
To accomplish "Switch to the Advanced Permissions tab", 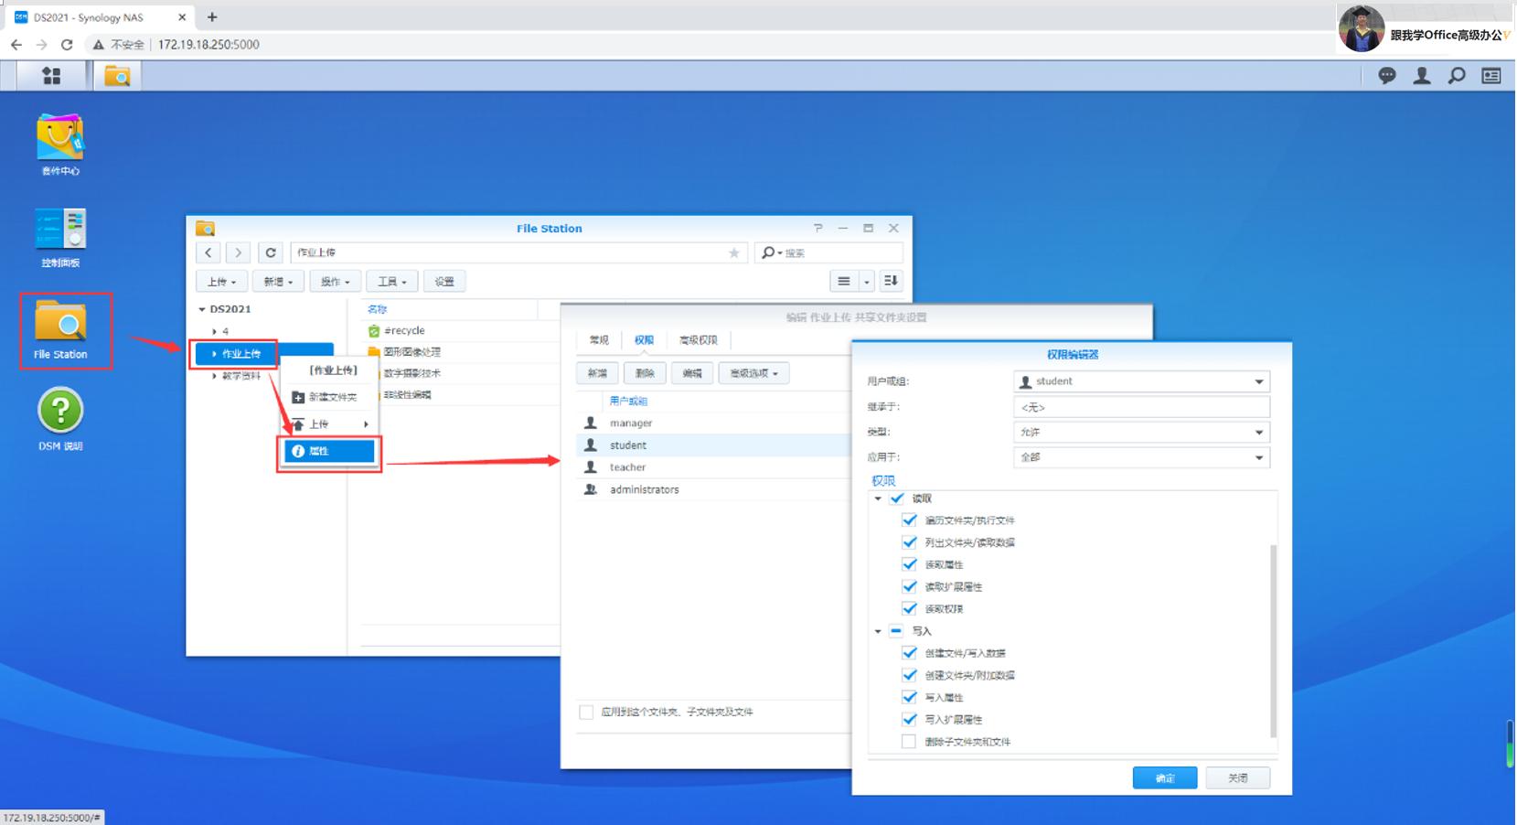I will 698,340.
